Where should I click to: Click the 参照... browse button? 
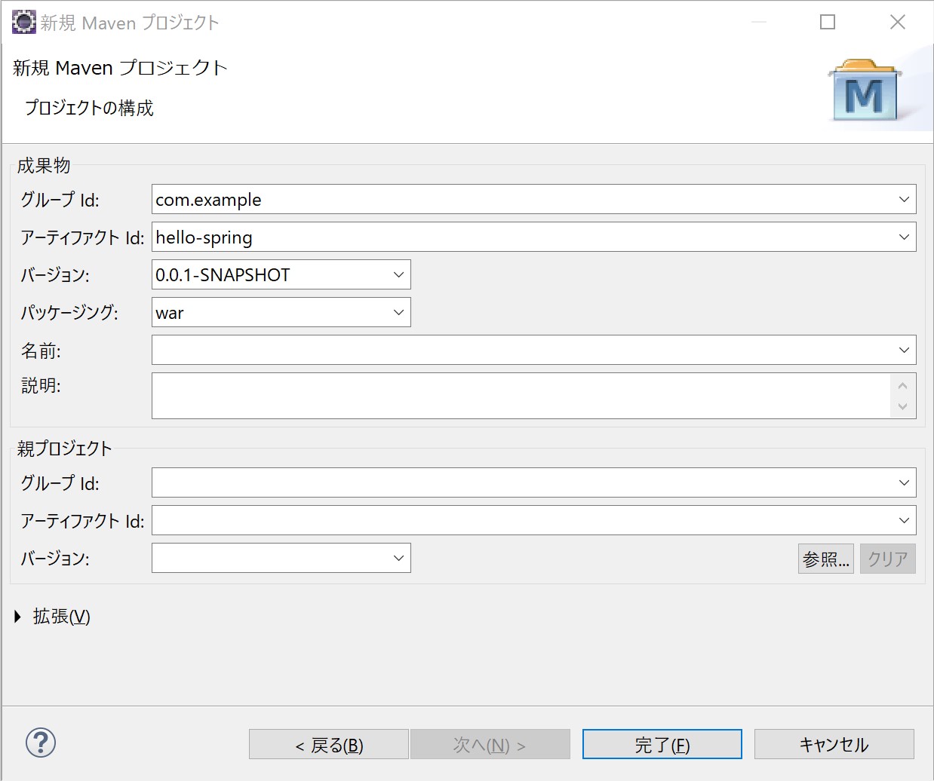(826, 559)
